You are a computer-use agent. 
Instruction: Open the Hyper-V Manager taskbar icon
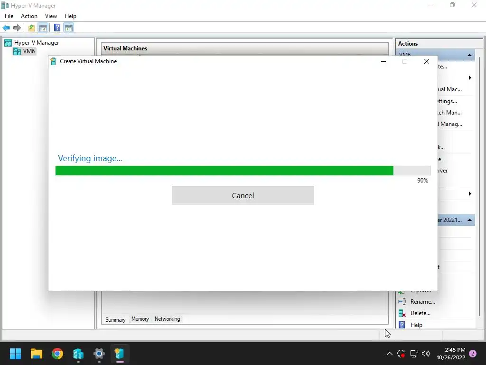tap(78, 354)
